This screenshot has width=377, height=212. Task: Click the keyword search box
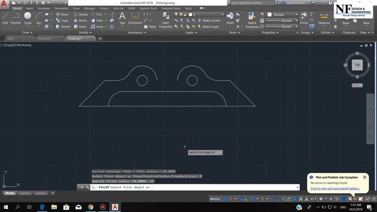pos(253,3)
